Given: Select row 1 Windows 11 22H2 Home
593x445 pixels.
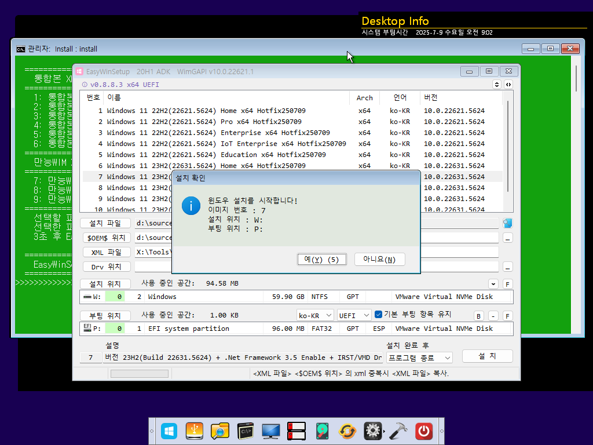Looking at the screenshot, I should [292, 111].
